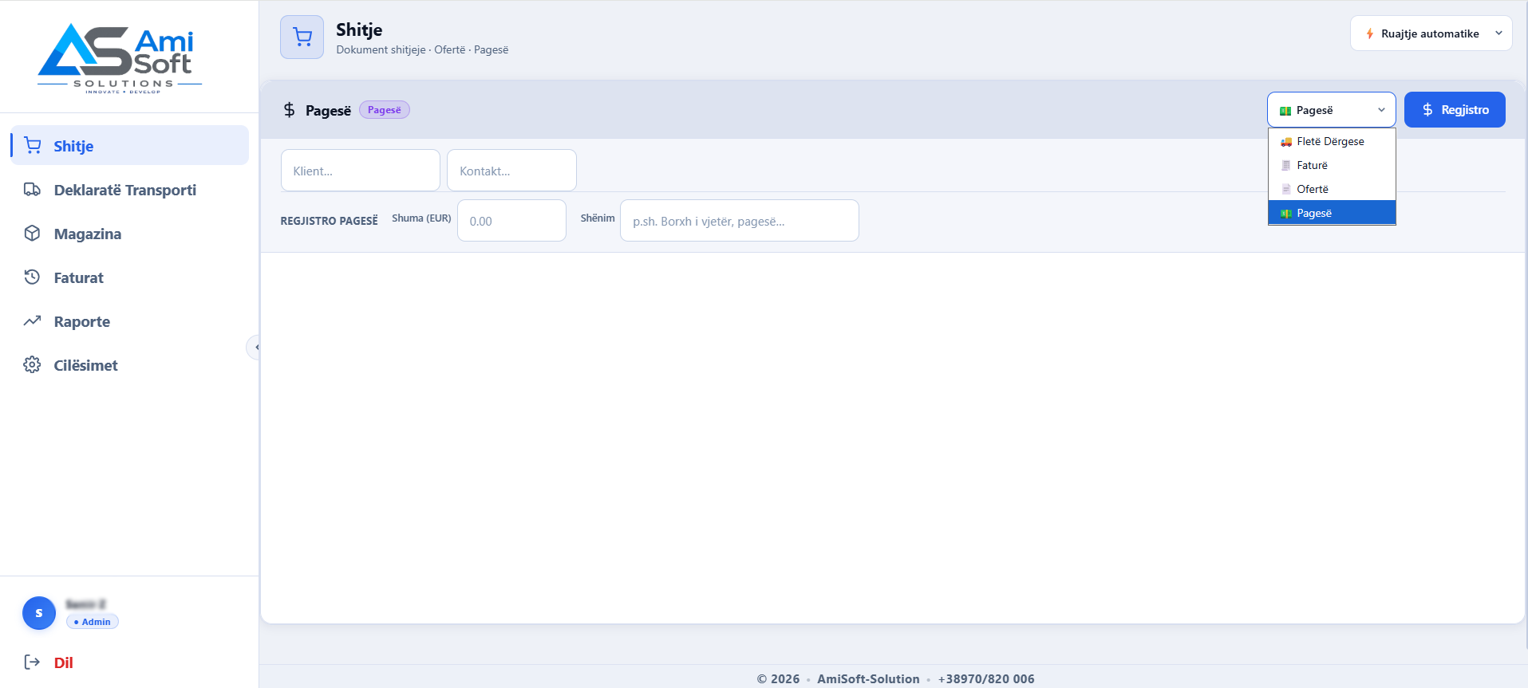This screenshot has height=688, width=1528.
Task: Choose Ofertë from the document type list
Action: 1332,189
